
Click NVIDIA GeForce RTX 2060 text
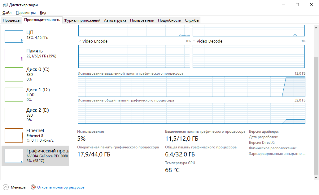point(47,156)
